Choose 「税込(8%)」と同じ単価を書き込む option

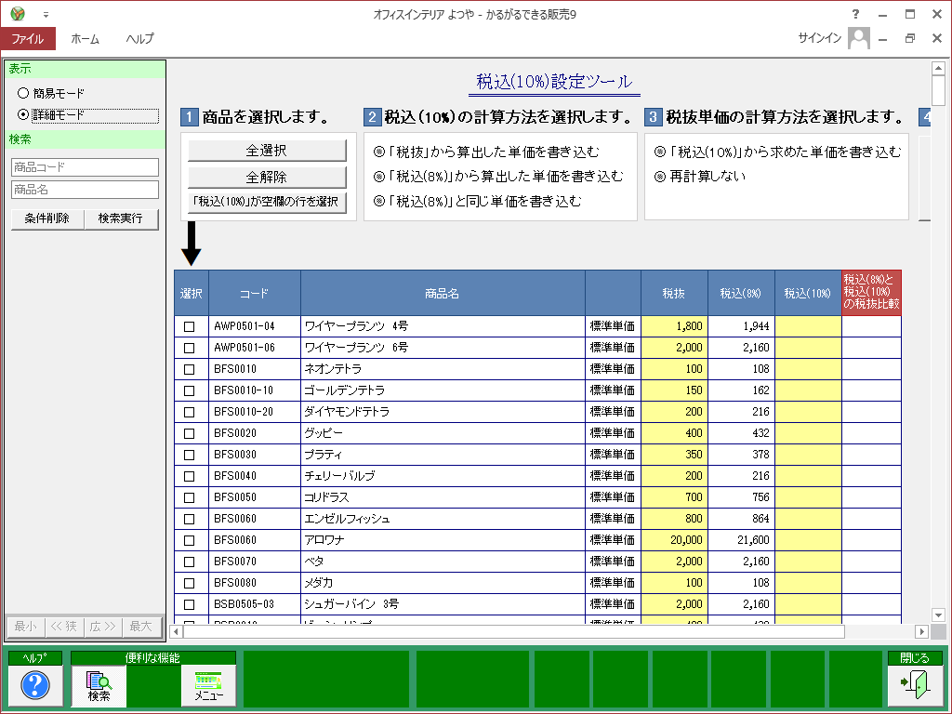pyautogui.click(x=379, y=201)
